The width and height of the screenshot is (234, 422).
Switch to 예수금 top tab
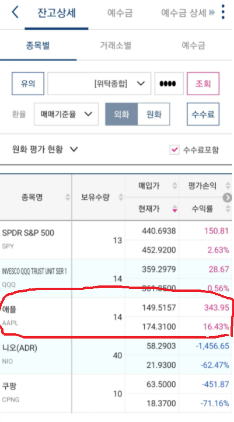[120, 13]
